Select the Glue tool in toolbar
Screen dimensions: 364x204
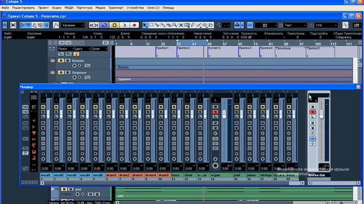pyautogui.click(x=169, y=25)
